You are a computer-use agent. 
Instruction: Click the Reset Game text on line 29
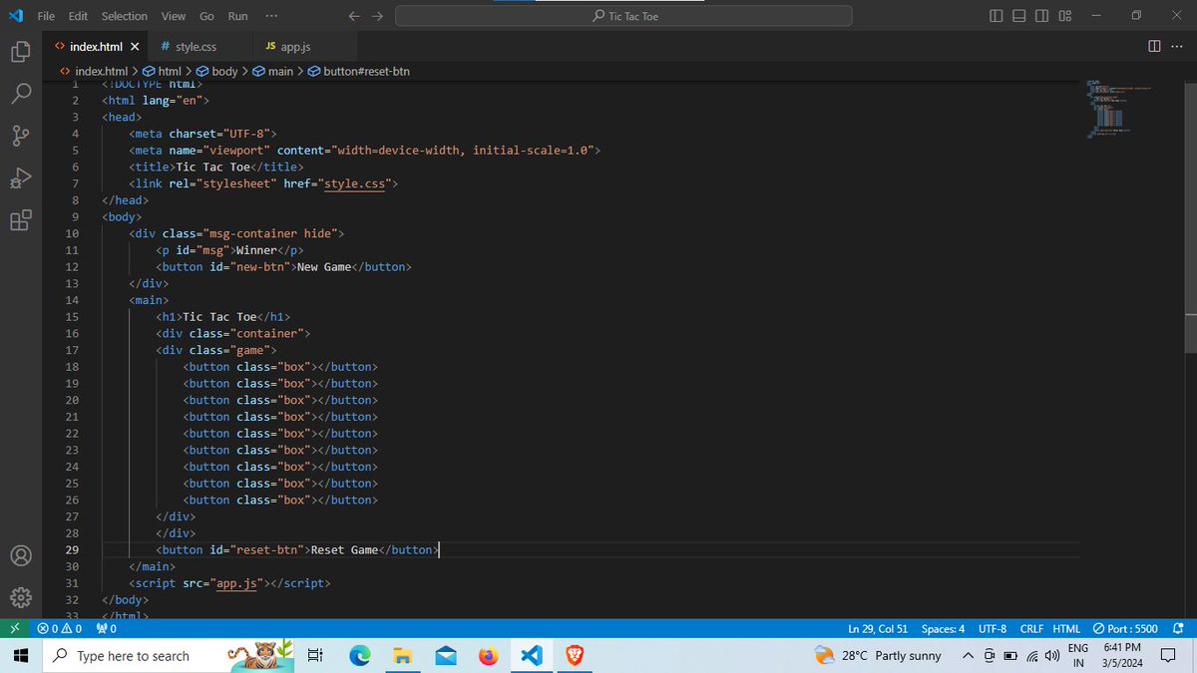click(x=344, y=550)
